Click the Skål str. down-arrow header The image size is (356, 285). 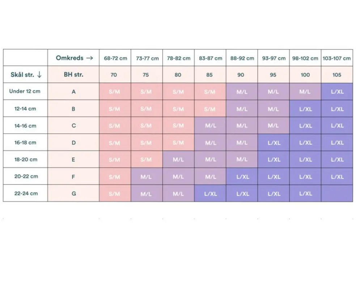(x=26, y=75)
